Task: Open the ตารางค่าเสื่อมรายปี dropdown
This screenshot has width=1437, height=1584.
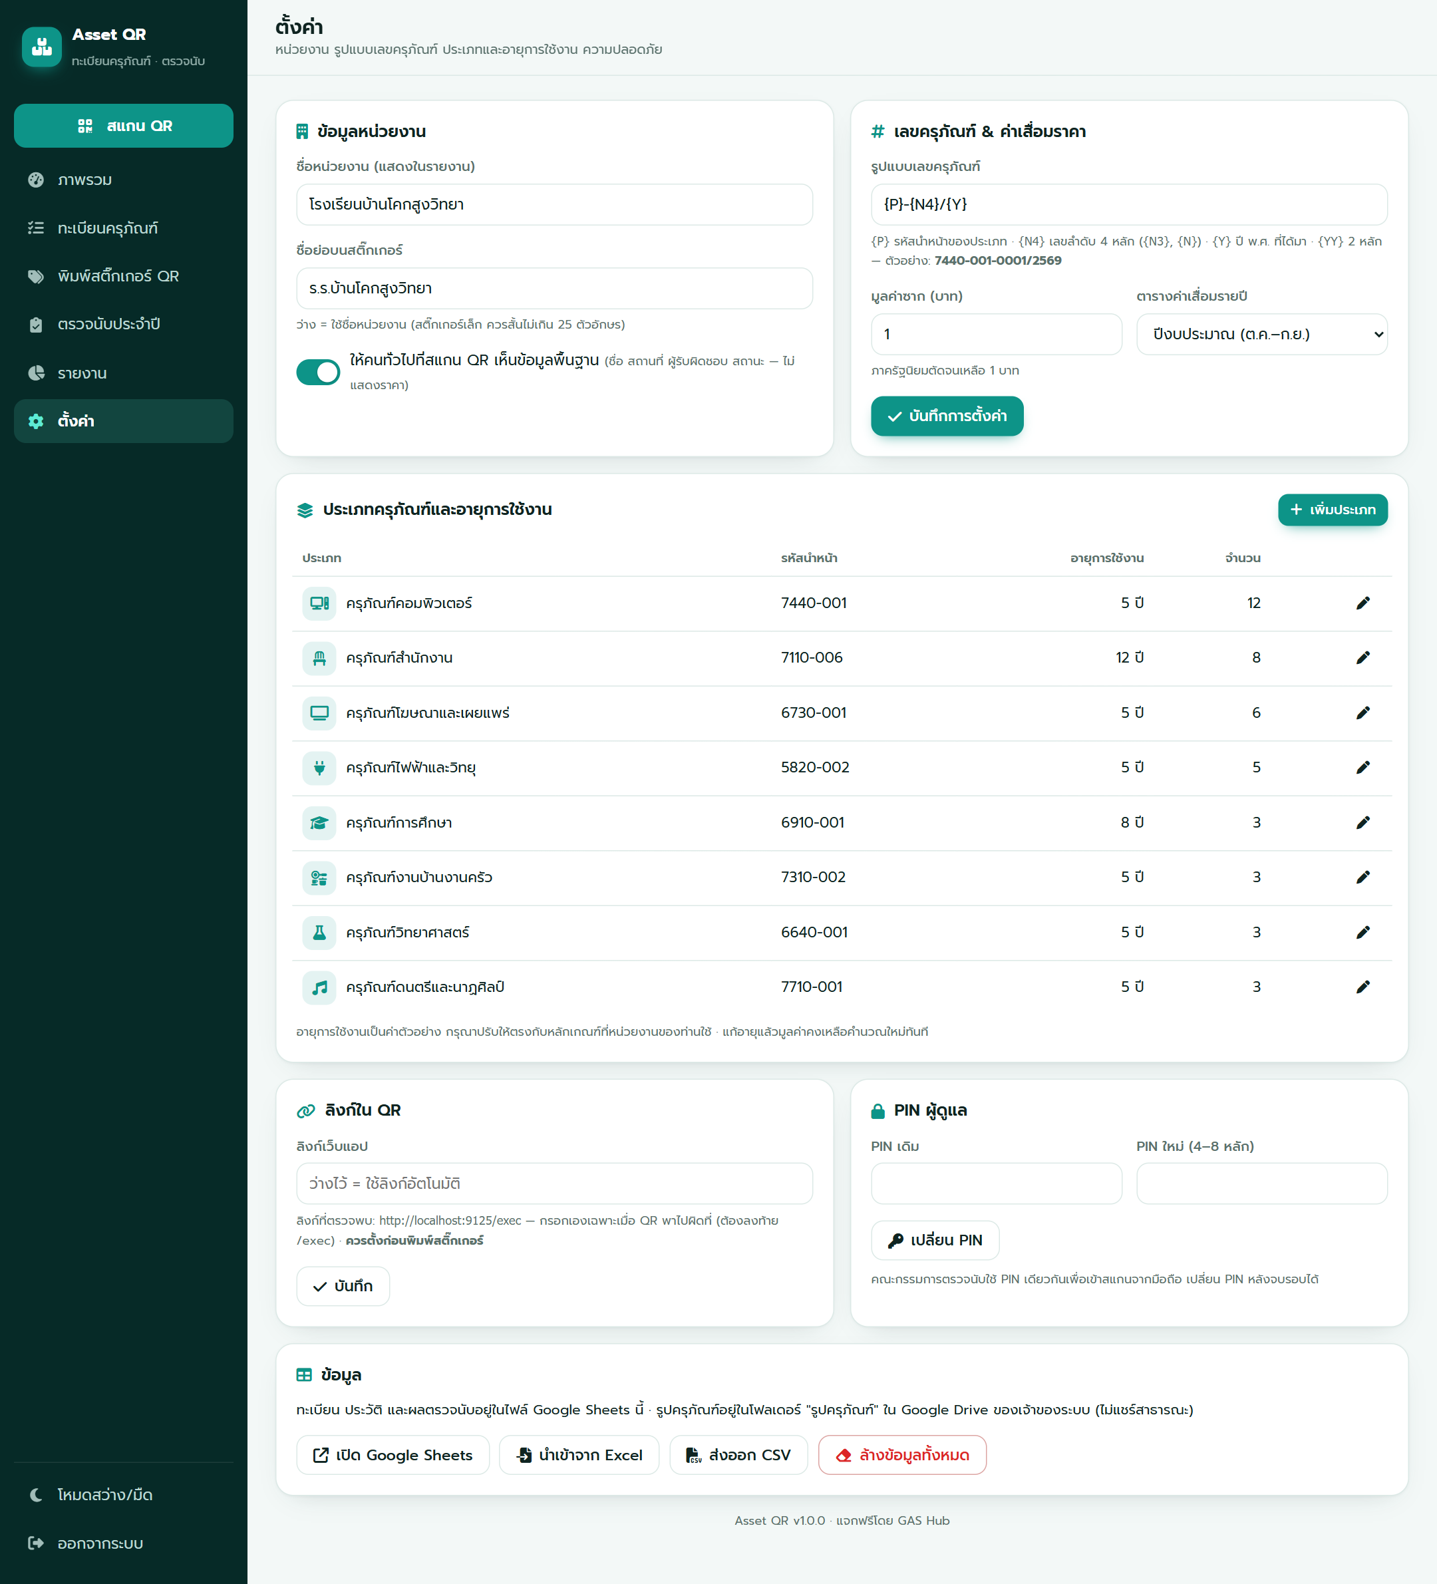Action: [x=1262, y=334]
